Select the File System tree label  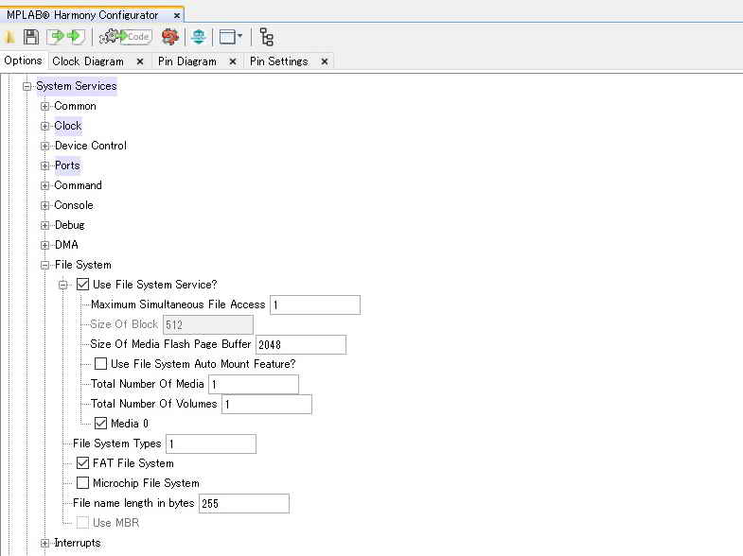pos(83,265)
